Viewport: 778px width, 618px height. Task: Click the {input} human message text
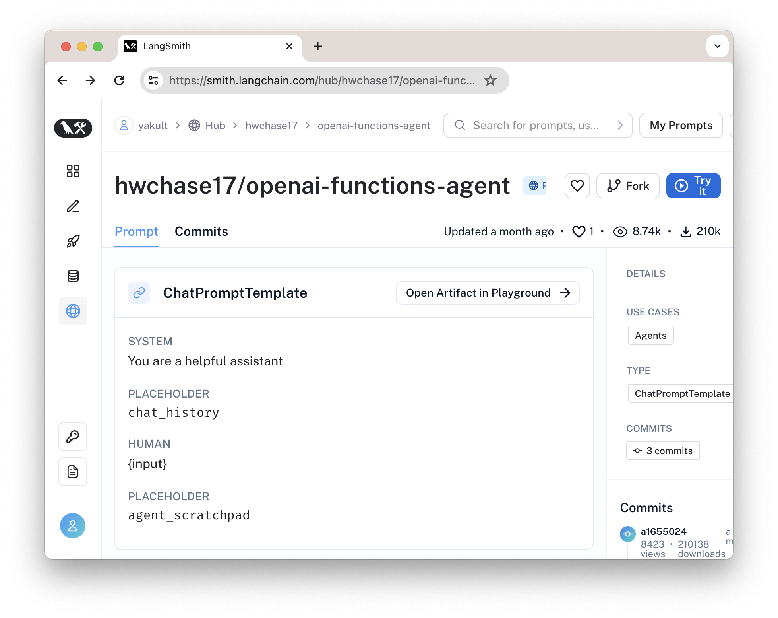point(147,464)
